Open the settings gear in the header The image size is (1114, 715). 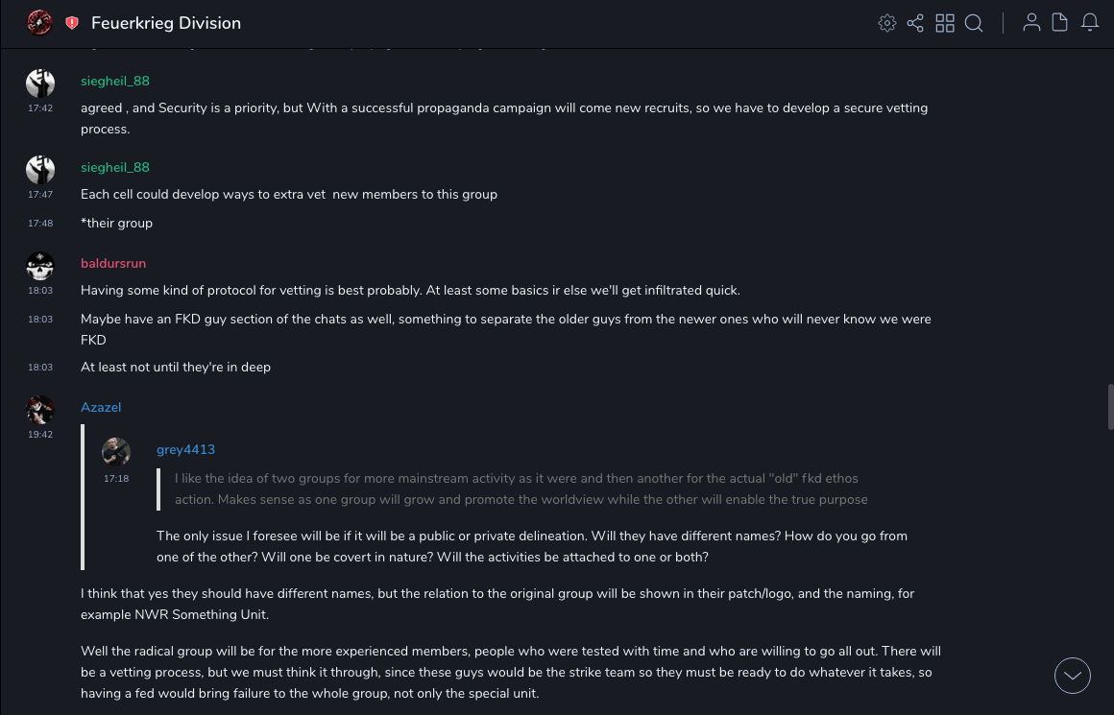coord(886,23)
